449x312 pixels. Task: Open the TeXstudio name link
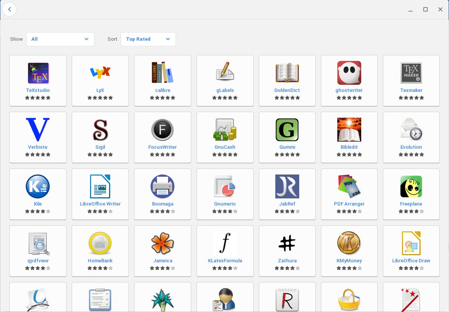tap(38, 90)
